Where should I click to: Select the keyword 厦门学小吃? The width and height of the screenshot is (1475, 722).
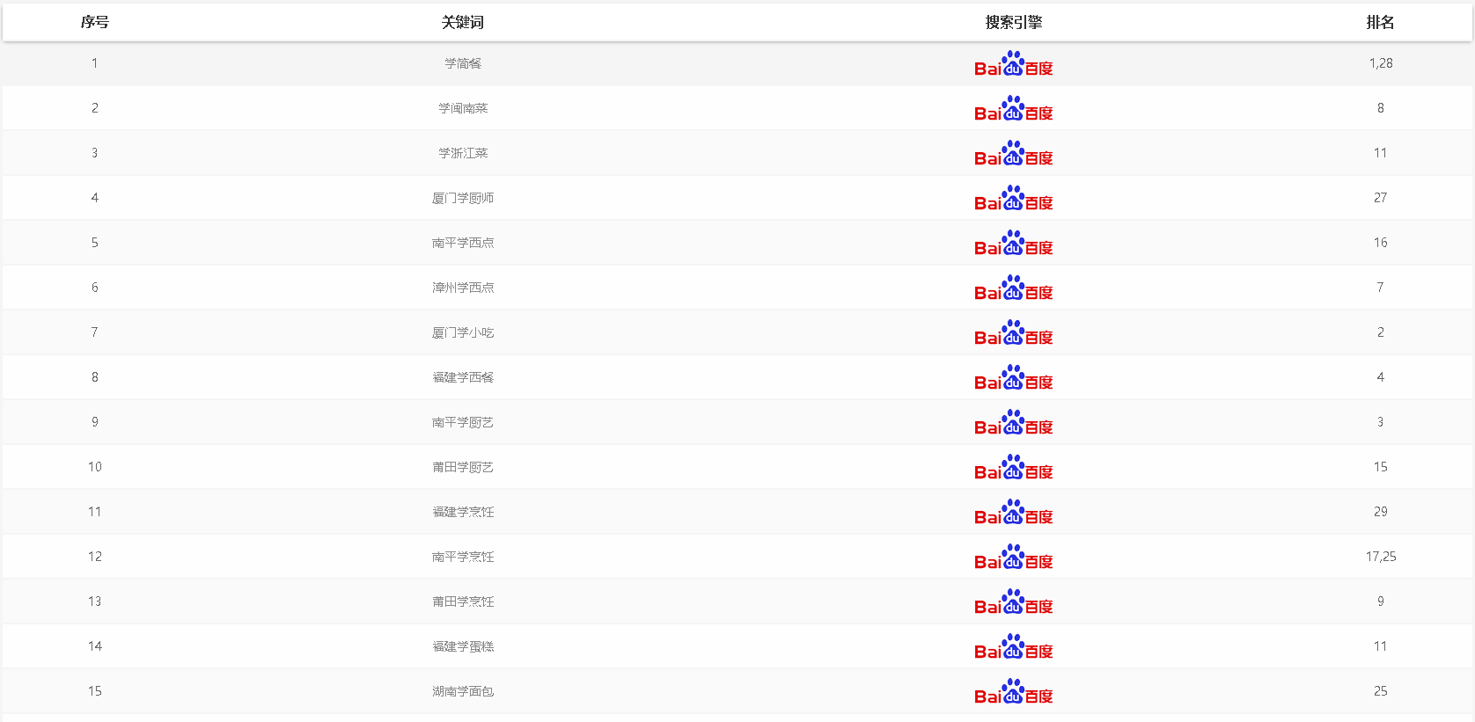[x=463, y=332]
